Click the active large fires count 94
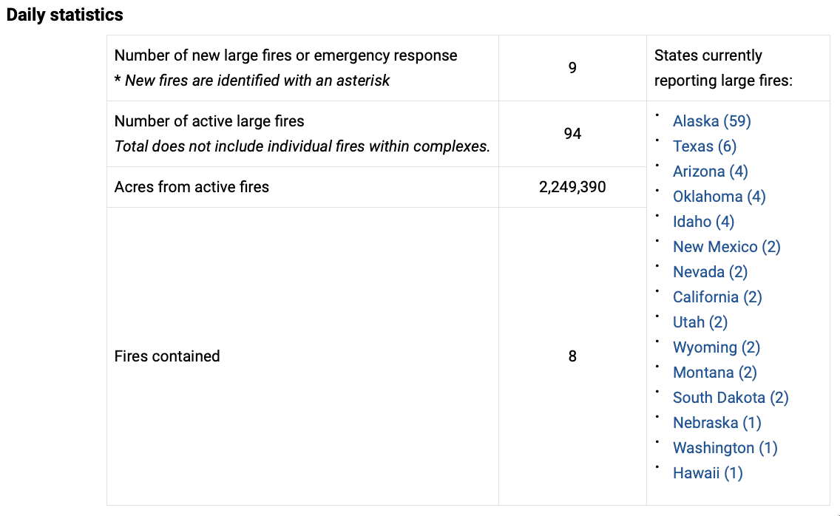 coord(572,133)
